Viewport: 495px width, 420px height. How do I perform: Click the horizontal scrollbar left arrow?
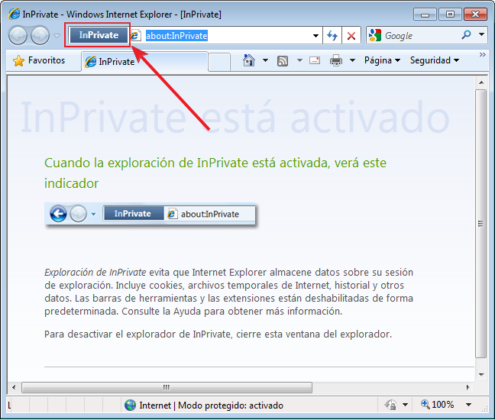coord(14,387)
